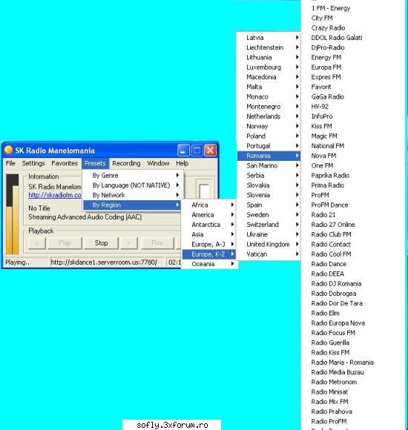Expand the By Network submenu

[132, 195]
